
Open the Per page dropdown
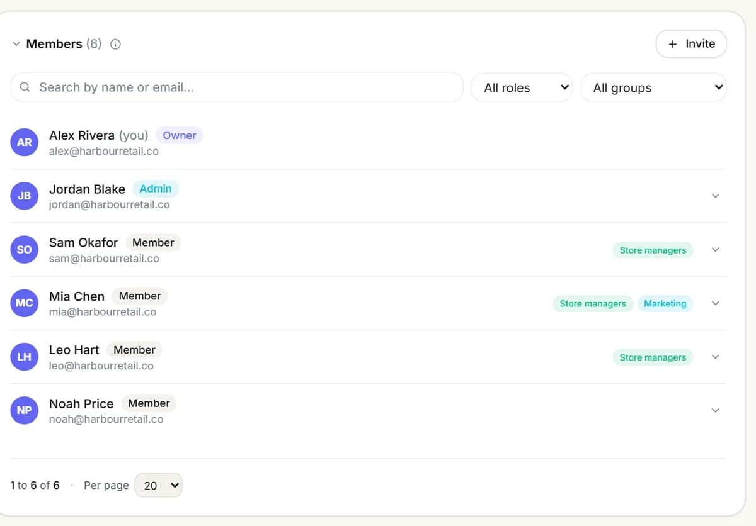[159, 485]
